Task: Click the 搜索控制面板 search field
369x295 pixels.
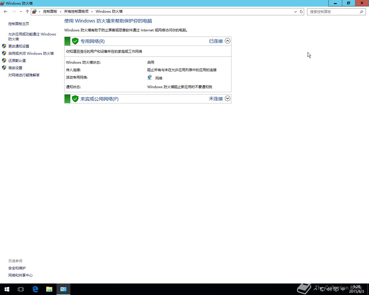Action: point(333,12)
